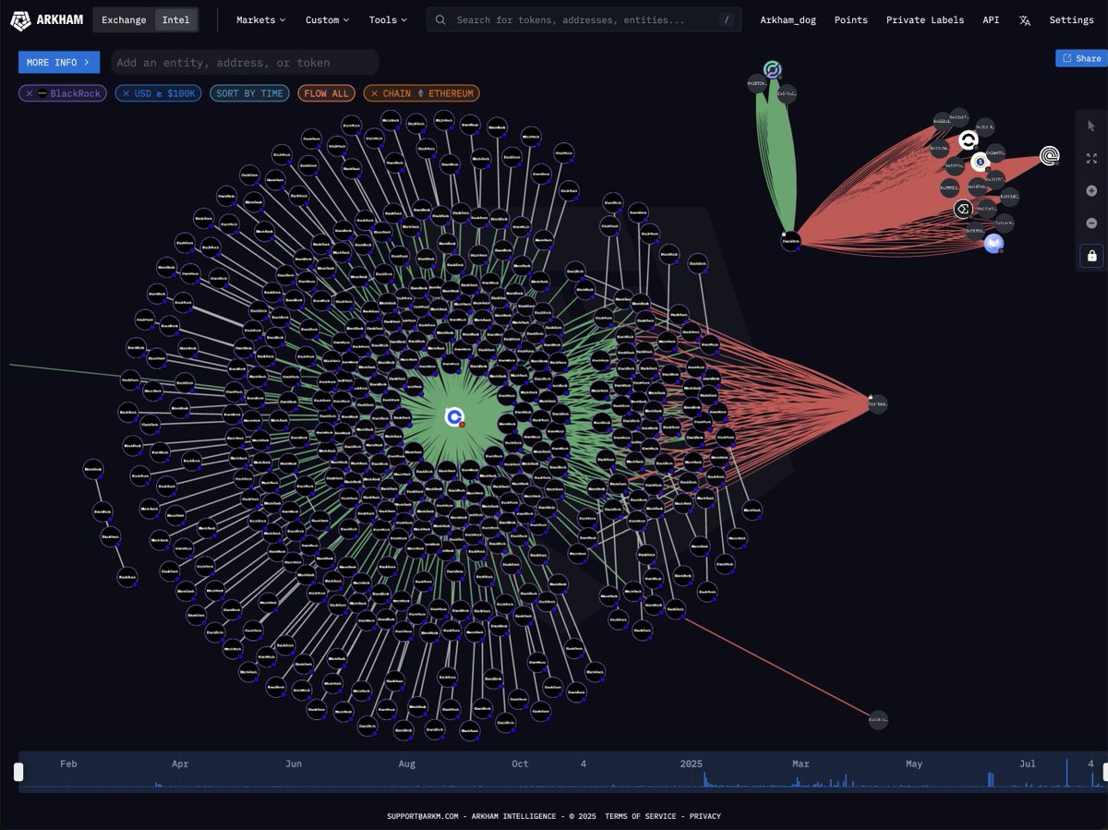Click the Mar label on timeline
The width and height of the screenshot is (1108, 830).
801,764
